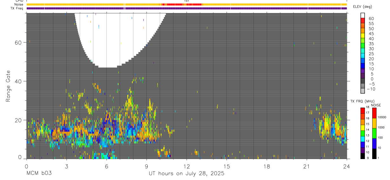Click the NOISE scale label '10000'
The height and width of the screenshot is (180, 390).
[x=382, y=117]
